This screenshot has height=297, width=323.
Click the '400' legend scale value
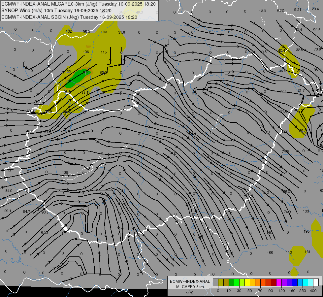pos(313,291)
